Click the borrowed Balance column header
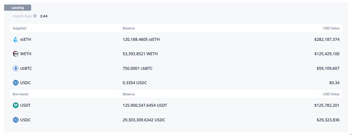 tap(128, 94)
